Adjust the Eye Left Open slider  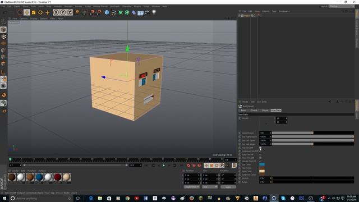313,140
